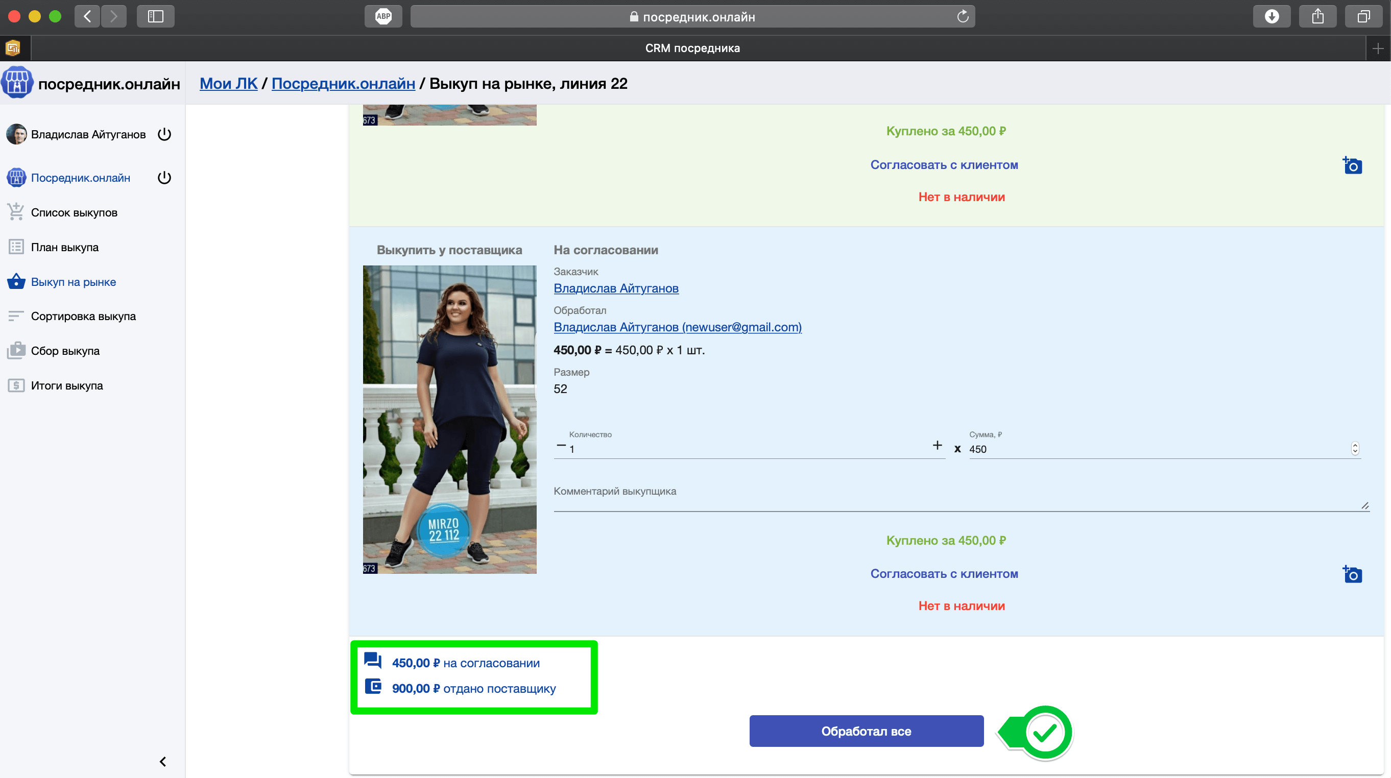This screenshot has height=778, width=1391.
Task: Click add photo camera icon in blue card
Action: coord(1352,574)
